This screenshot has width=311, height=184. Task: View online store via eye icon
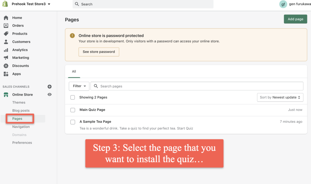point(50,94)
